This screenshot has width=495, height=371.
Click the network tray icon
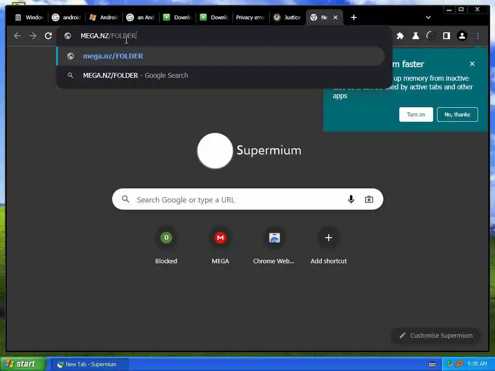450,364
